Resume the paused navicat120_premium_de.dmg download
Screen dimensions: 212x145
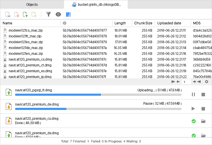pyautogui.click(x=193, y=109)
